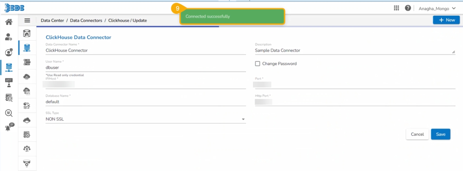Image resolution: width=463 pixels, height=171 pixels.
Task: Go to the Home page icon
Action: 9,22
